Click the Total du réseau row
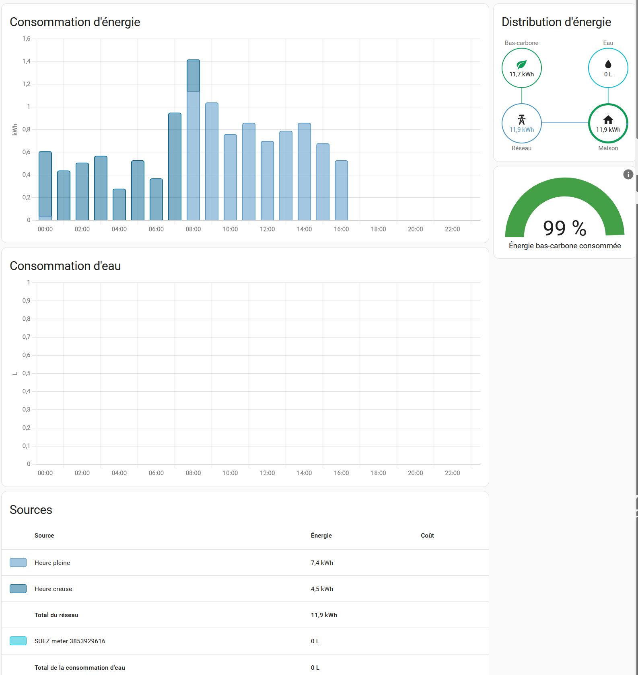 (56, 615)
